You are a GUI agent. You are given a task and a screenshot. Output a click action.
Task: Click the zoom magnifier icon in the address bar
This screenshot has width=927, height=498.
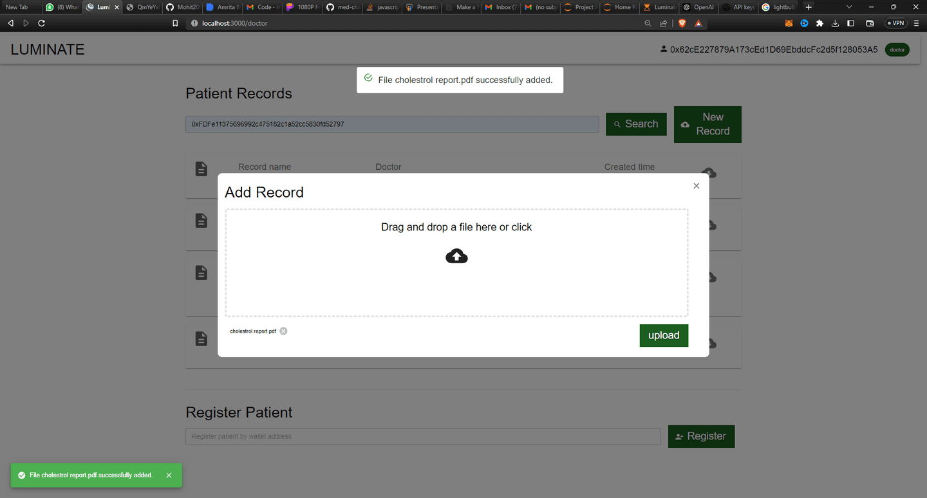(648, 23)
